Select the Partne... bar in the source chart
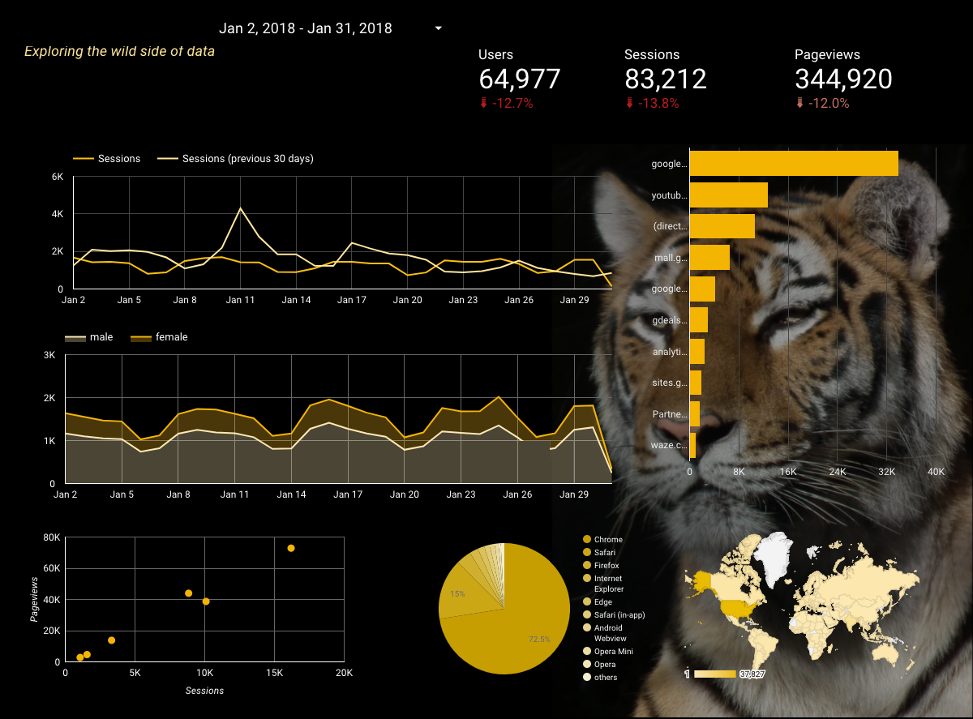973x719 pixels. pos(695,413)
